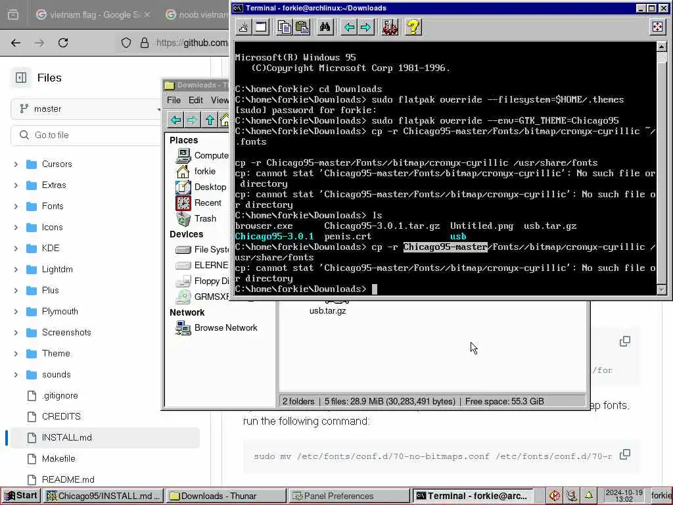Image resolution: width=673 pixels, height=505 pixels.
Task: Click notification bell tray icon
Action: (x=589, y=496)
